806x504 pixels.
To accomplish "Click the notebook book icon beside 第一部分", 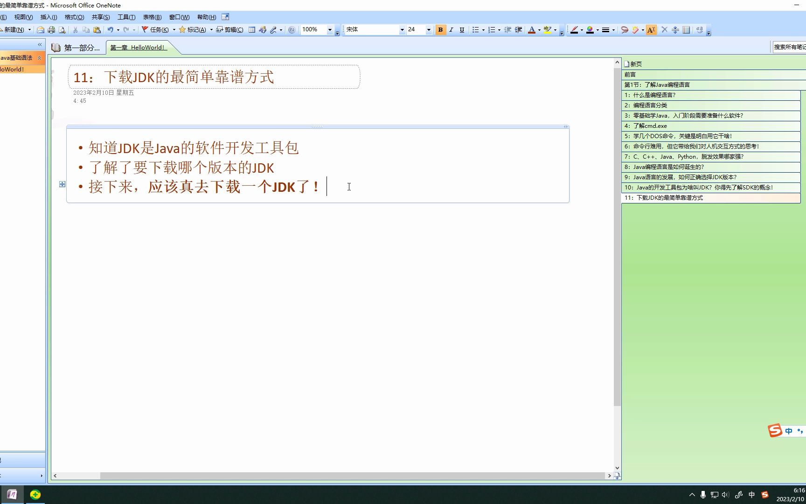I will (56, 48).
